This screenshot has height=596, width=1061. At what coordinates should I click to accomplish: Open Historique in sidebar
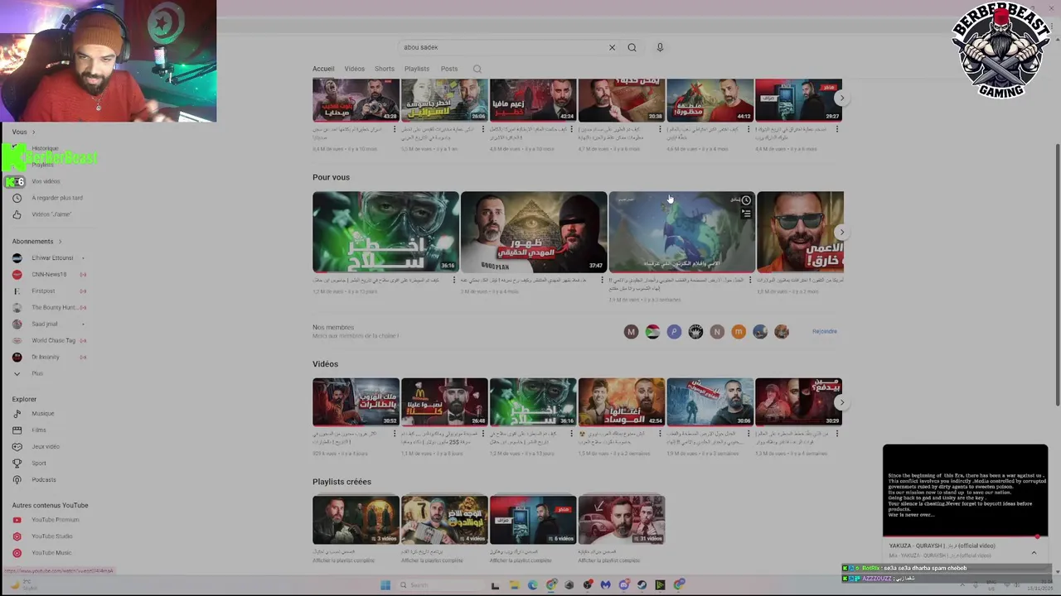click(45, 149)
